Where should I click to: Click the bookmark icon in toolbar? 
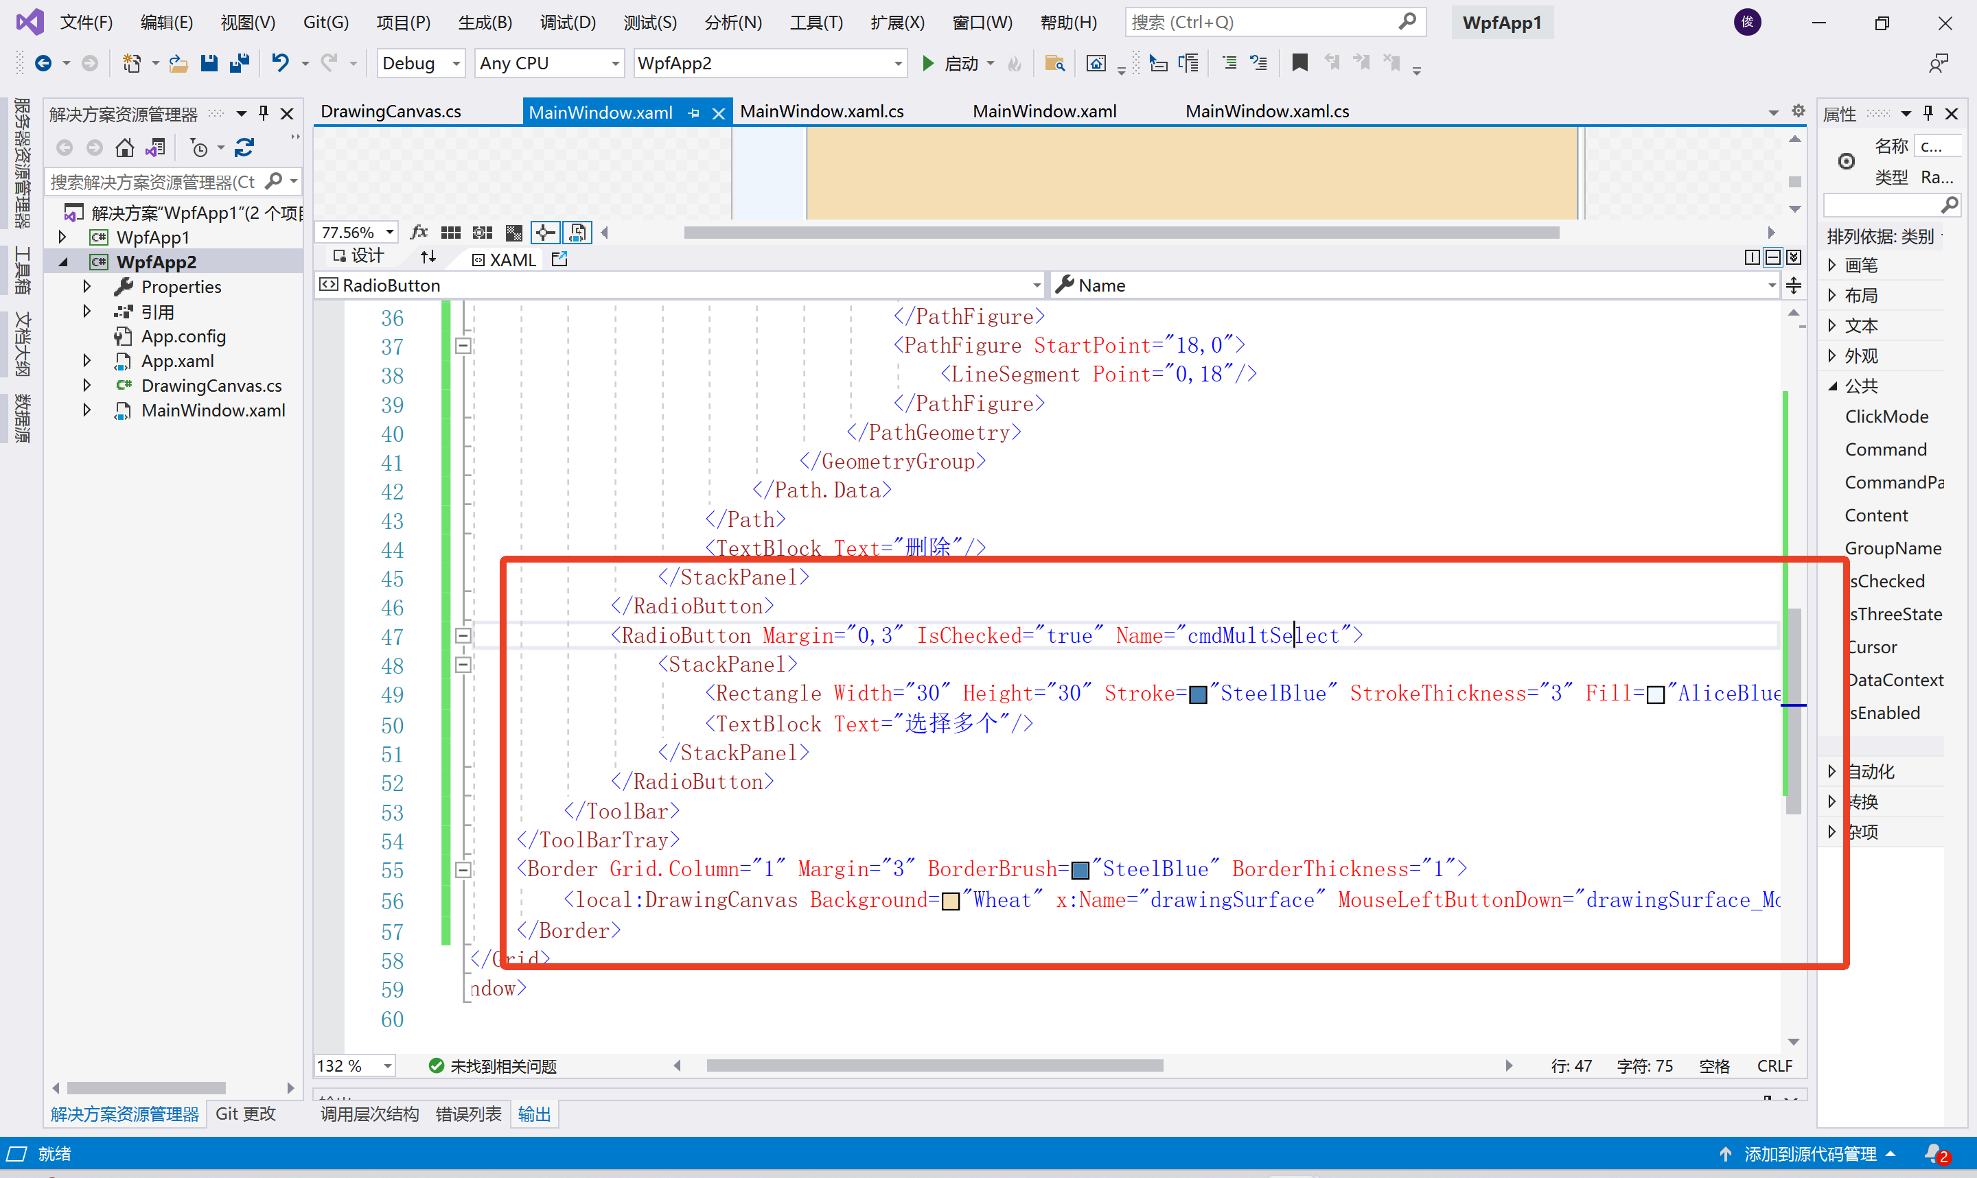pyautogui.click(x=1299, y=62)
